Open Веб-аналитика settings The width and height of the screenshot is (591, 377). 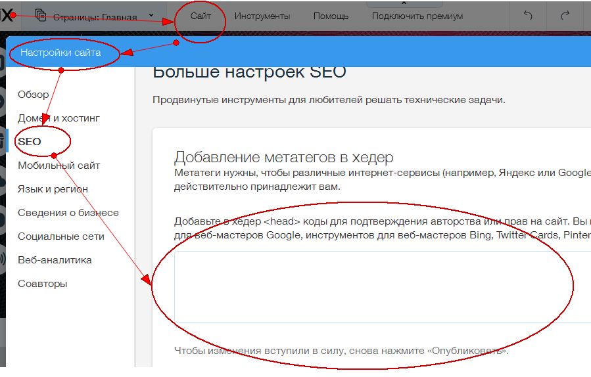pos(55,260)
